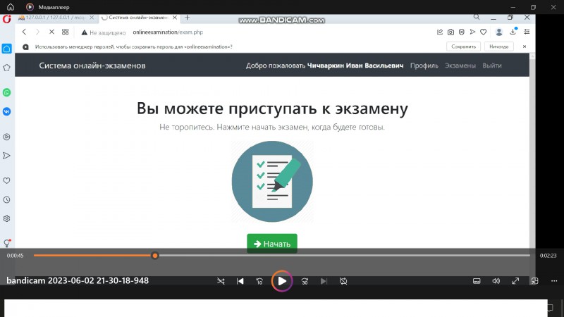
Task: Open browser downloads icon
Action: point(513,32)
